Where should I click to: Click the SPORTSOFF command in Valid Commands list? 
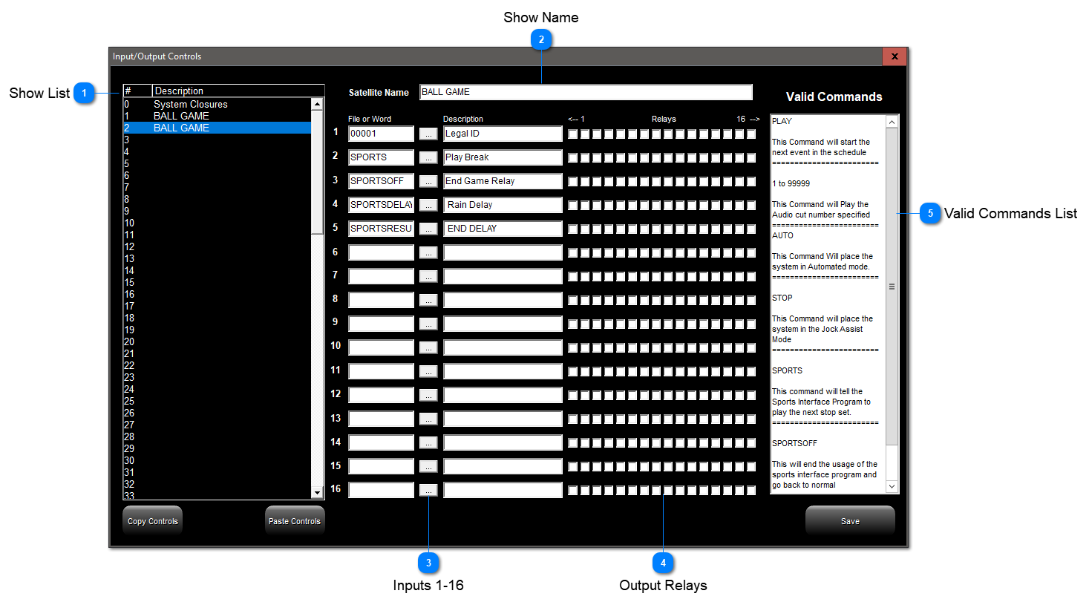click(794, 443)
